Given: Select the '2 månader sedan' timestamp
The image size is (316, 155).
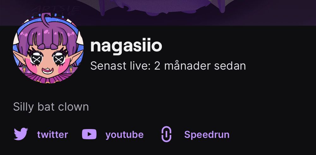Looking at the screenshot, I should (x=200, y=66).
